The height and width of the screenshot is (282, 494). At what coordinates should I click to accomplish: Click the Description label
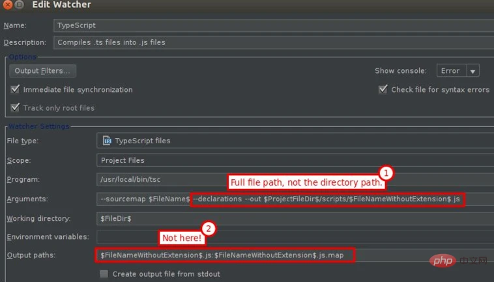pyautogui.click(x=25, y=42)
